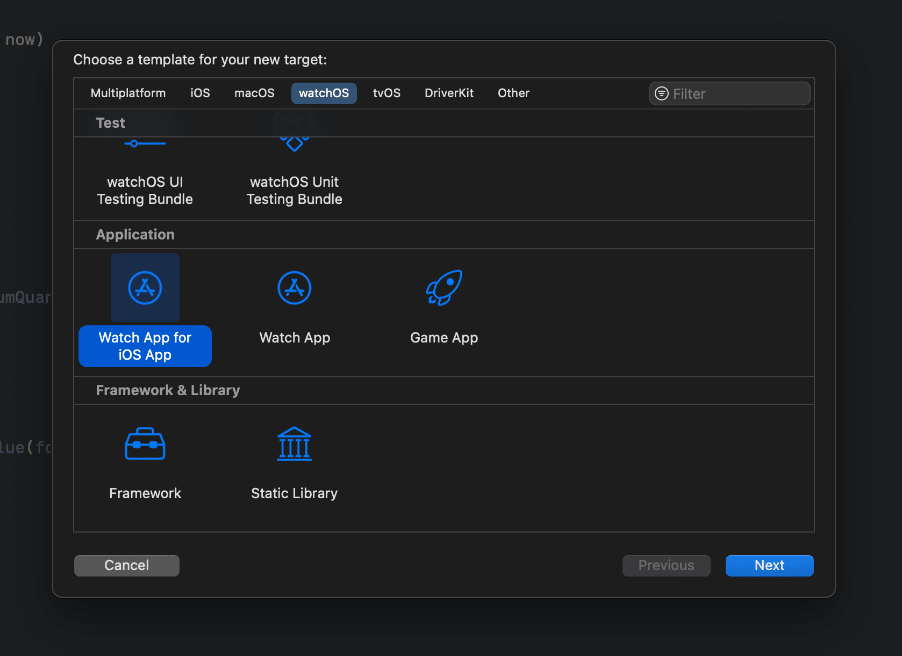Click the "Watch App" label text
The height and width of the screenshot is (656, 902).
coord(295,338)
